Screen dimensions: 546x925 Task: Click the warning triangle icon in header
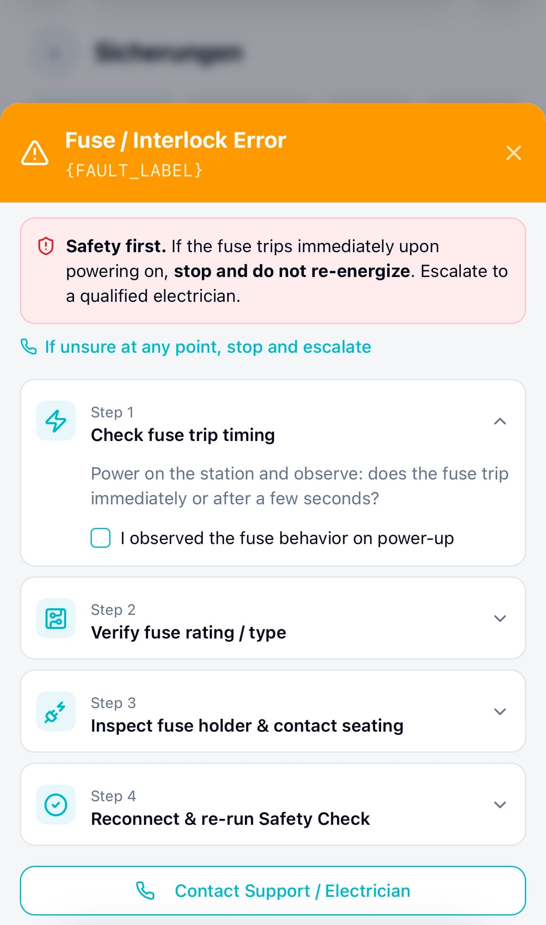click(35, 153)
